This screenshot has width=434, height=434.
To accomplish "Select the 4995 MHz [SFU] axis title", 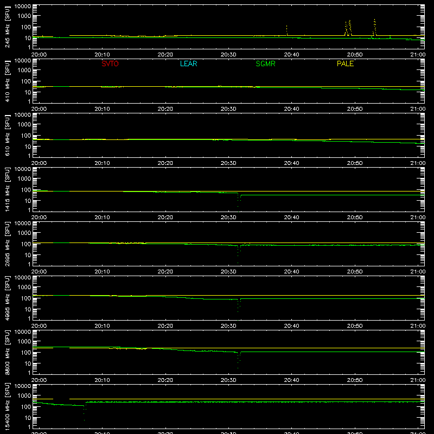I will click(x=7, y=298).
